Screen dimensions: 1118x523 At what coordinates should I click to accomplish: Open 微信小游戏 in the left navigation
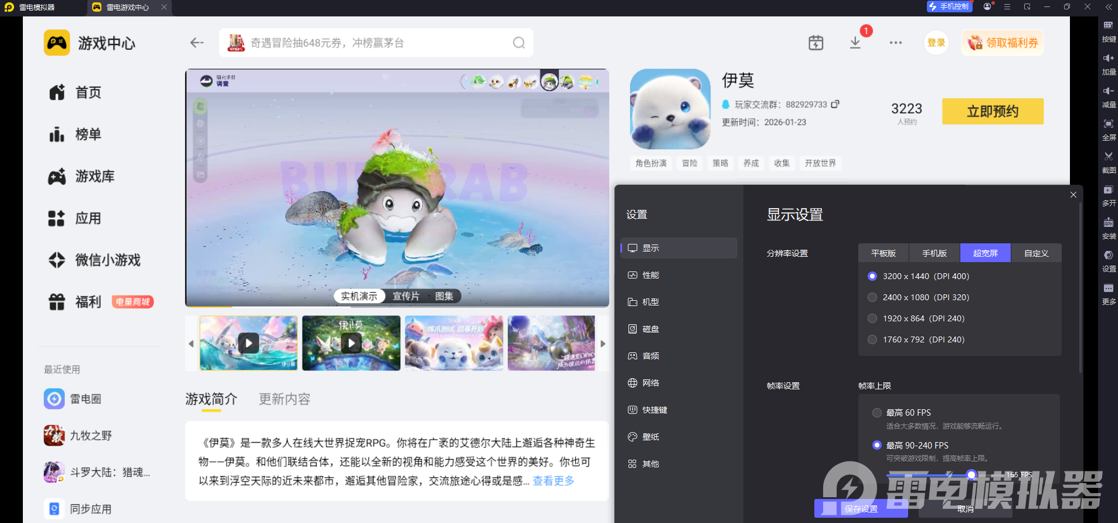94,260
